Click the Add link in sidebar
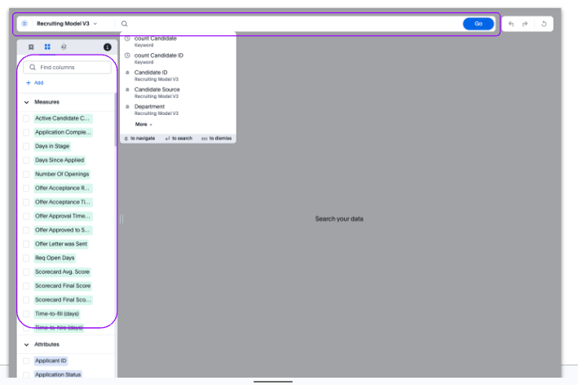This screenshot has width=578, height=385. (35, 82)
